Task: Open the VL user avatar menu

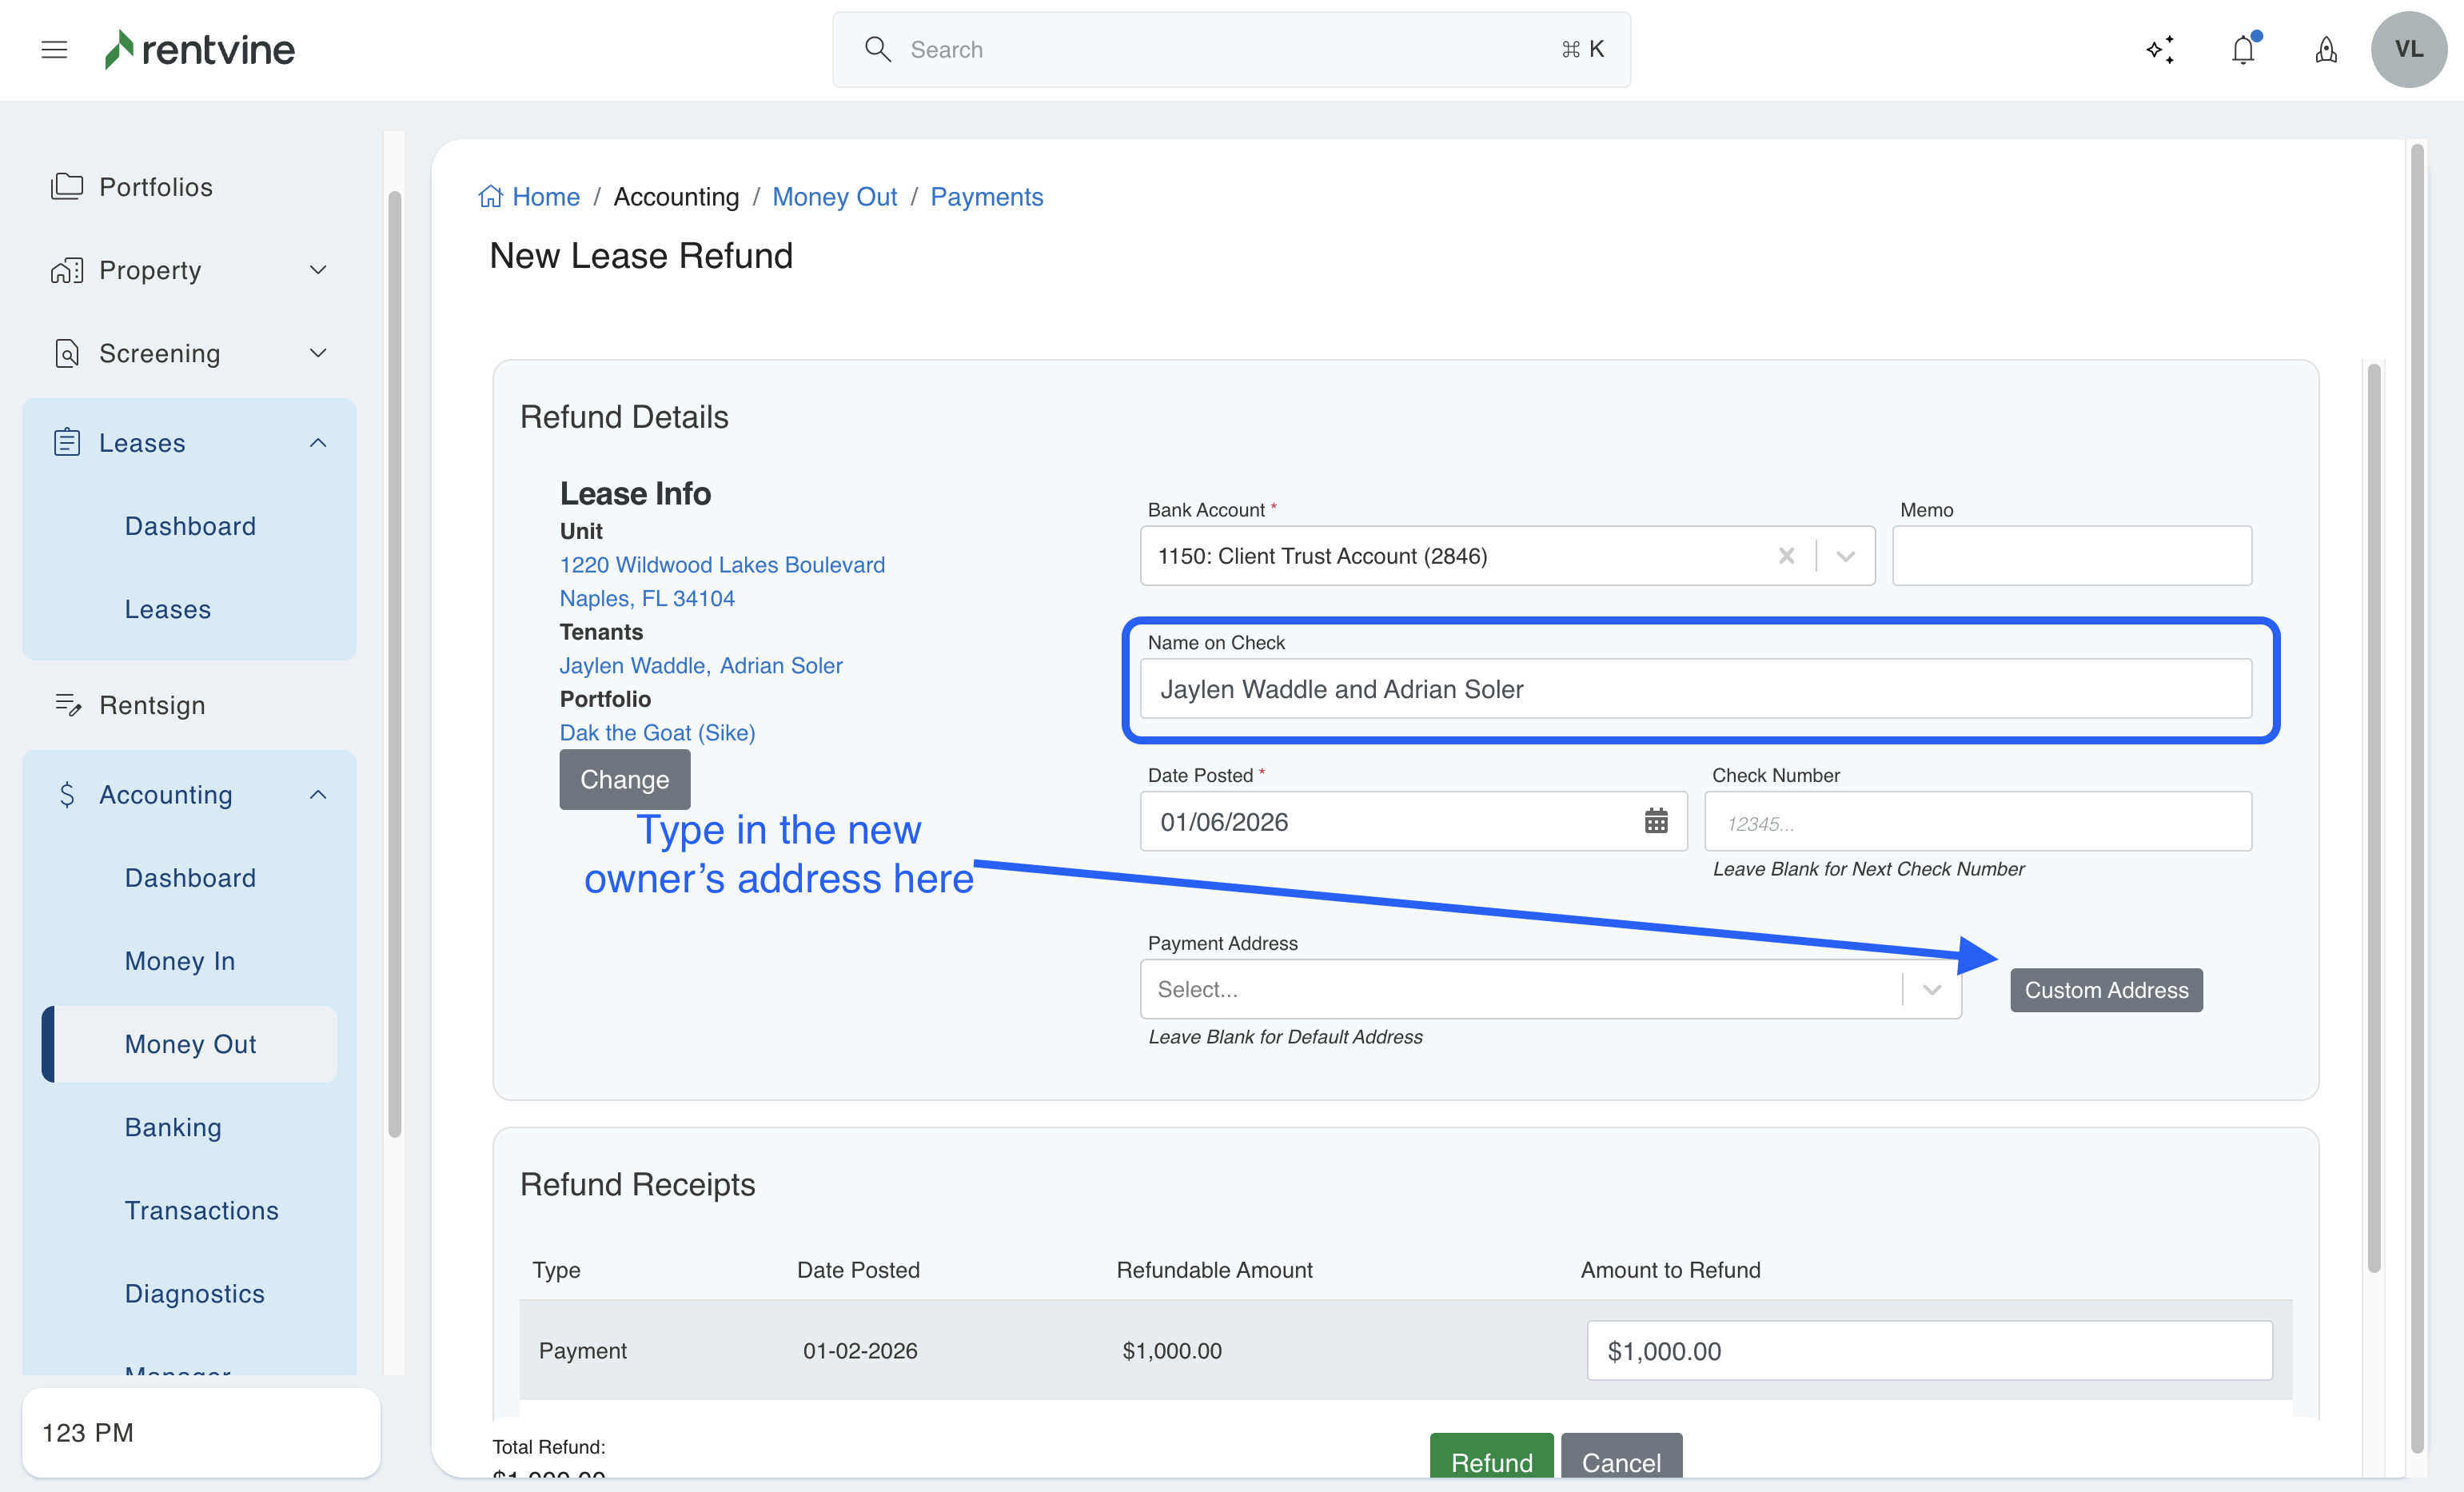Action: pyautogui.click(x=2408, y=49)
